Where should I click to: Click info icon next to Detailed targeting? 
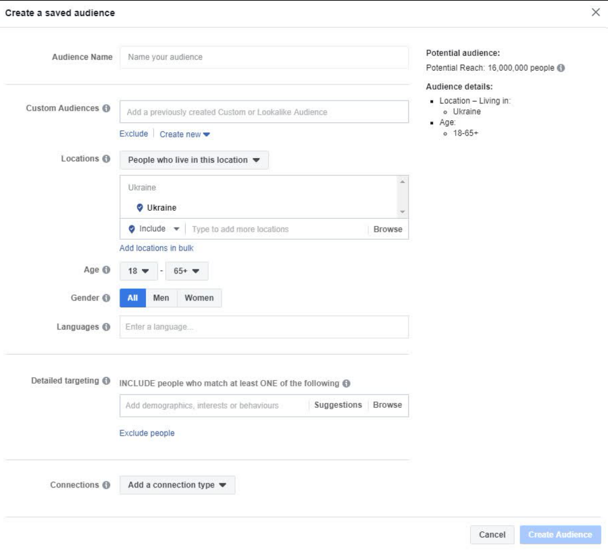[106, 381]
